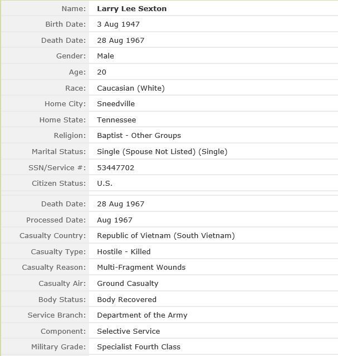This screenshot has height=356, width=338.
Task: Select the Home City value Sneedville
Action: [x=116, y=104]
